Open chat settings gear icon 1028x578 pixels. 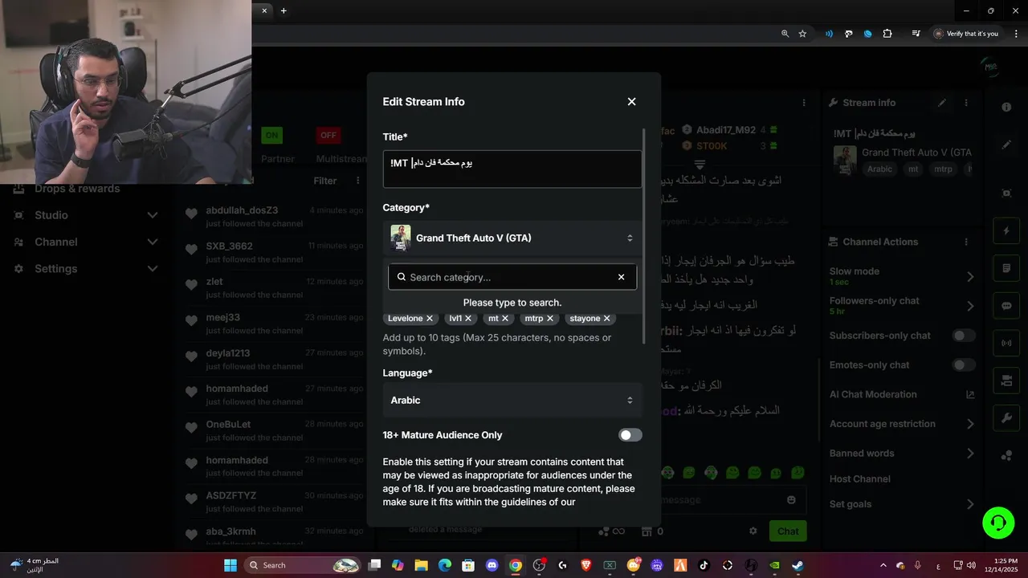tap(753, 531)
